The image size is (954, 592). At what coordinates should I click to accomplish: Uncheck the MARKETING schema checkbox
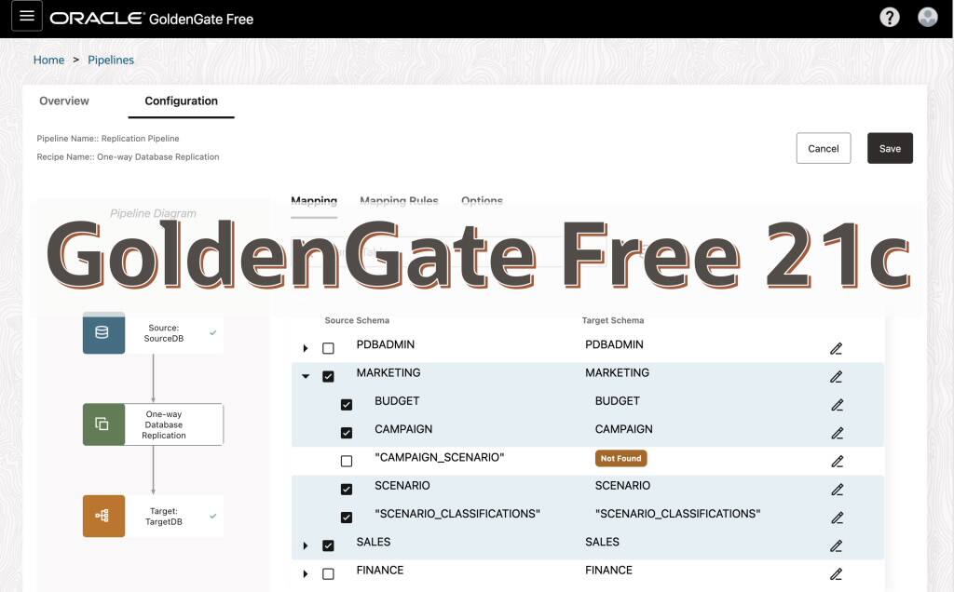[x=328, y=372]
